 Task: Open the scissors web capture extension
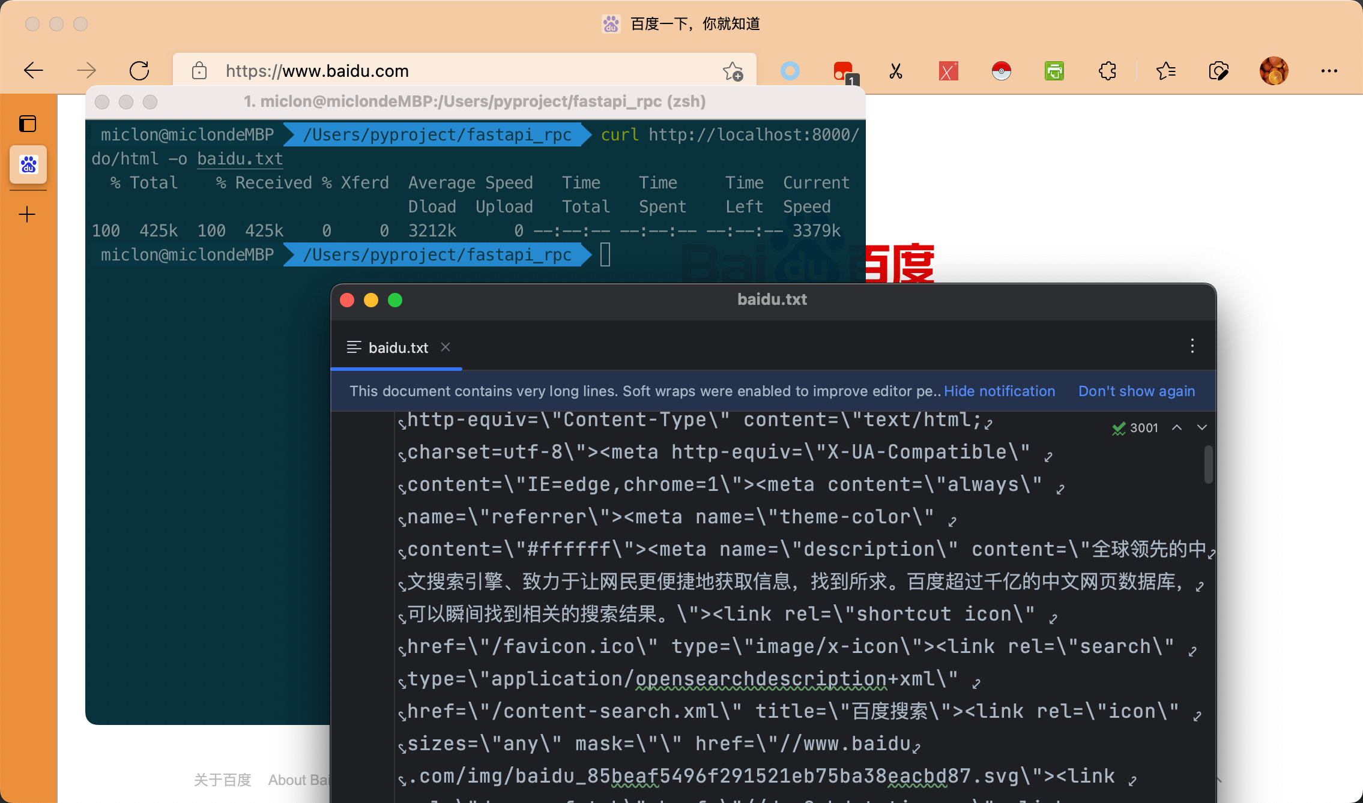[x=896, y=71]
